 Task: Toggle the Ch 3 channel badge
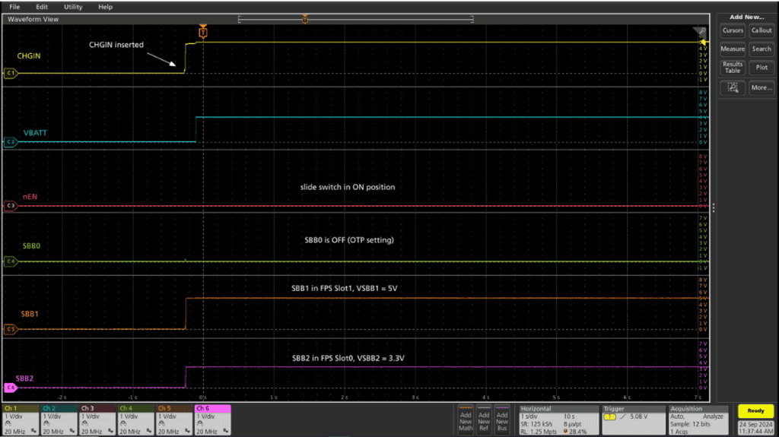96,419
